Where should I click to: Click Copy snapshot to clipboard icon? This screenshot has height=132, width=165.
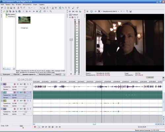[127, 11]
